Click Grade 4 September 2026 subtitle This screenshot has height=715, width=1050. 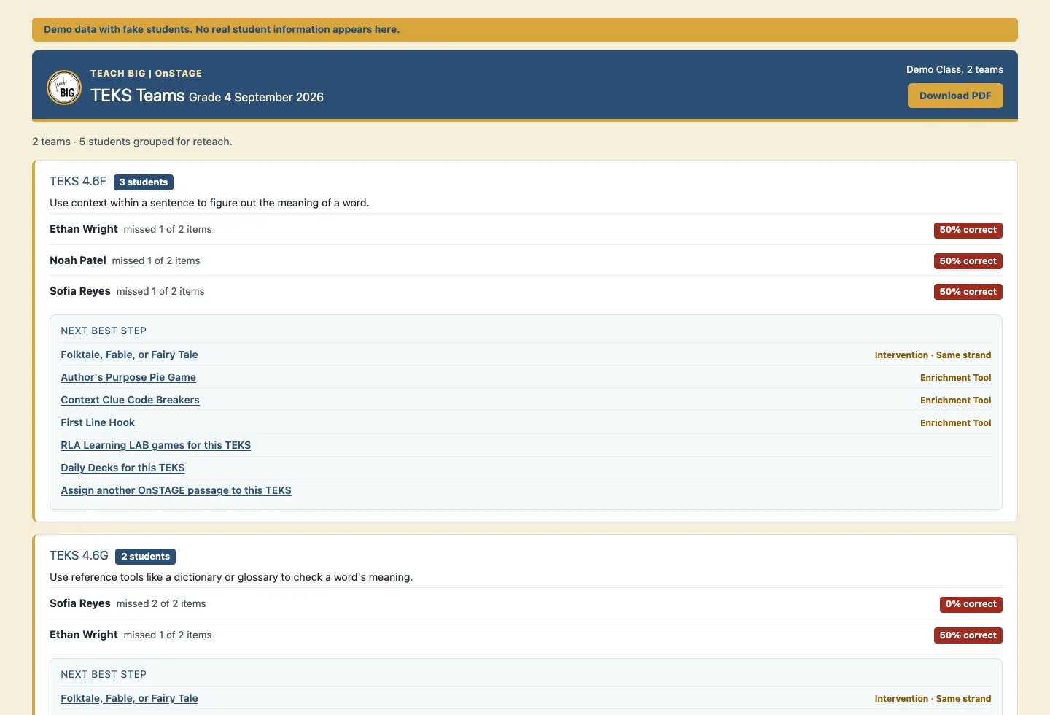(256, 97)
